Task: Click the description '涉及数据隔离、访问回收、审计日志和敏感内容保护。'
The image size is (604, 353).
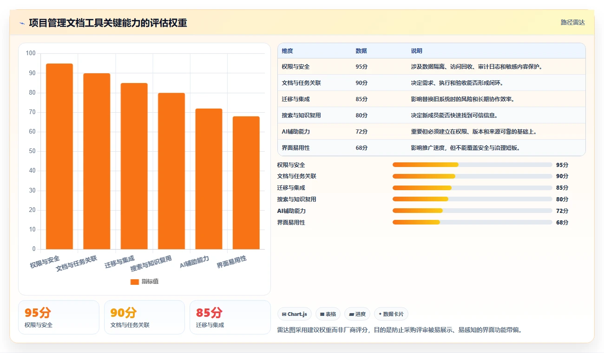Action: (477, 67)
